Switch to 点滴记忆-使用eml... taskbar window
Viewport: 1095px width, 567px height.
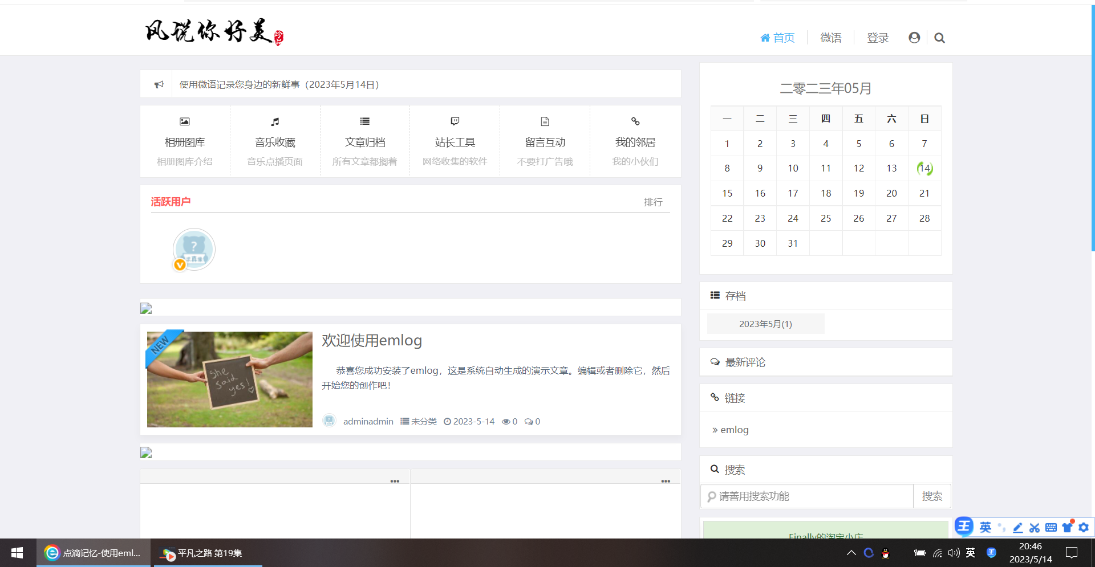tap(94, 553)
